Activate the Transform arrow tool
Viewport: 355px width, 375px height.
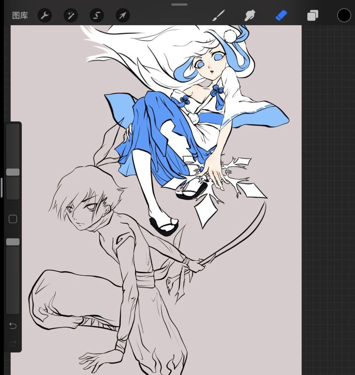coord(123,15)
